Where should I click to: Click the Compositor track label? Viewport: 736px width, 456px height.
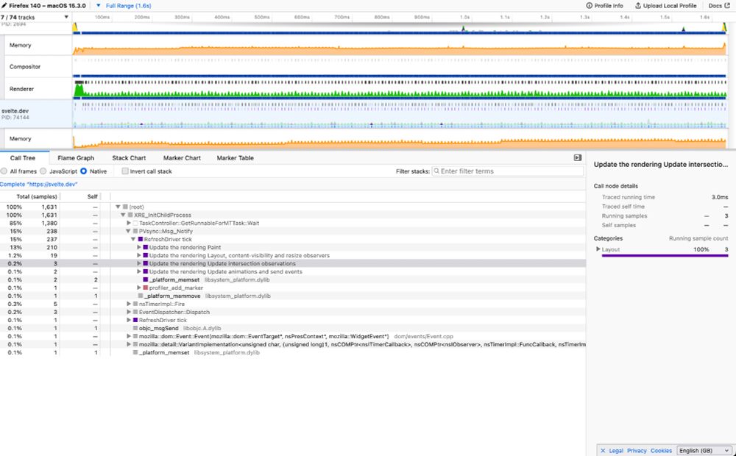click(x=25, y=67)
